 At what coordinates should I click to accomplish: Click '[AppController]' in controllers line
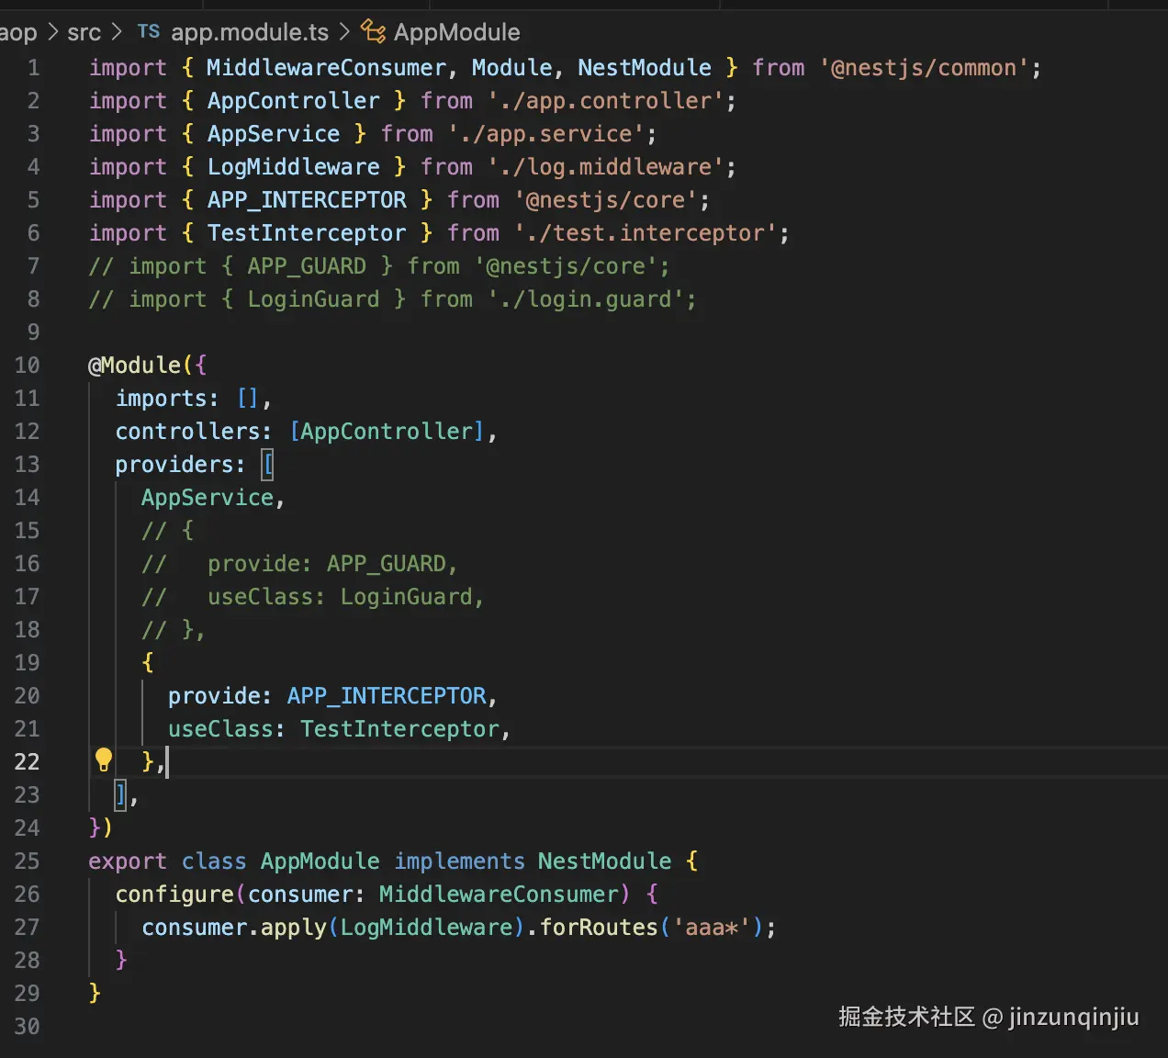pos(387,431)
